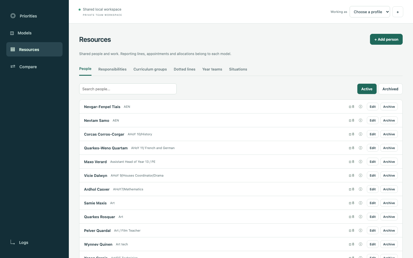Viewport: 413px width, 258px height.
Task: Archive Samie Maxis
Action: pyautogui.click(x=389, y=203)
